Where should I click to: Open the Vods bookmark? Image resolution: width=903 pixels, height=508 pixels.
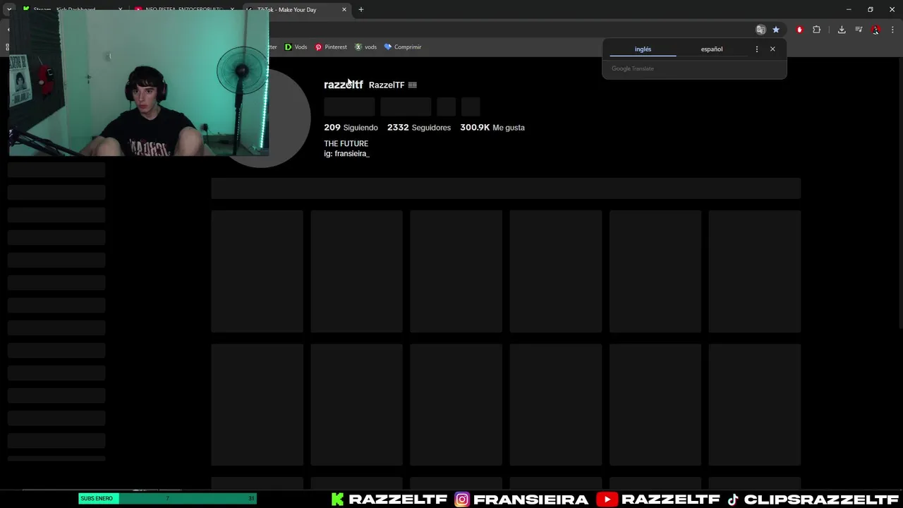296,47
